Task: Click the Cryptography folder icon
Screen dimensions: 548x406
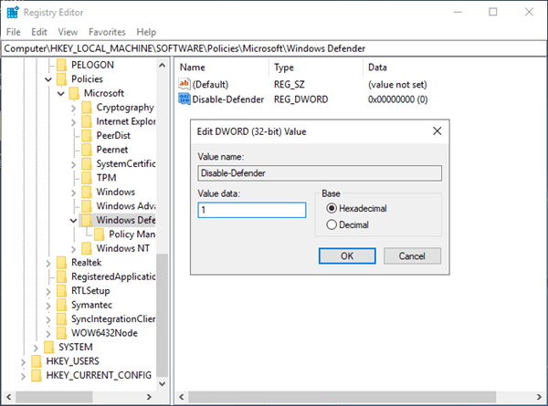Action: click(87, 107)
